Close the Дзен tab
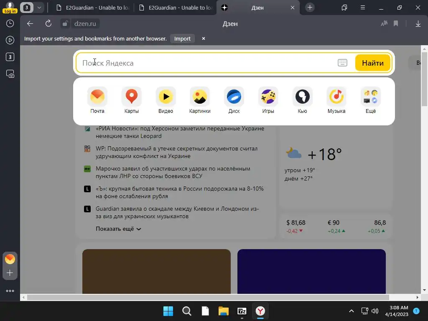Screen dimensions: 428x321 pyautogui.click(x=292, y=8)
